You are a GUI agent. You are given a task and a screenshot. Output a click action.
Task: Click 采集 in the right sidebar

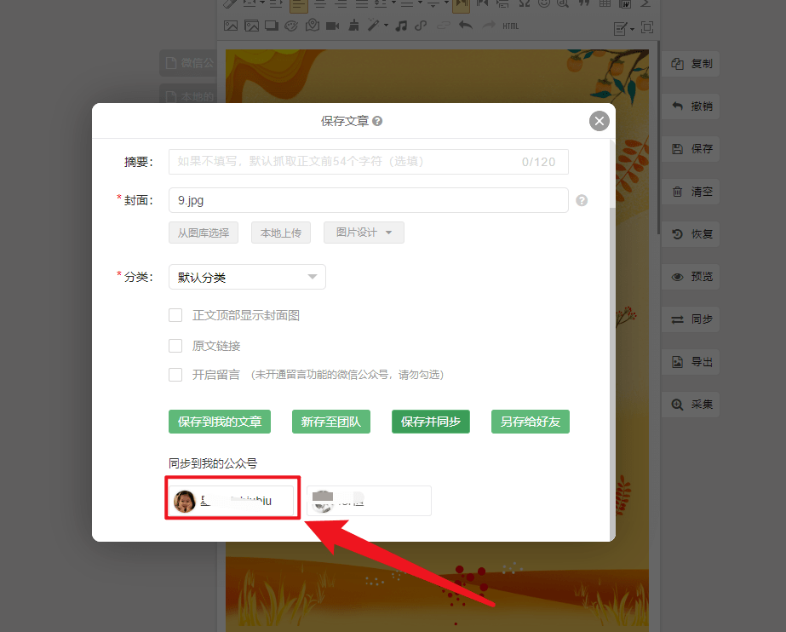pyautogui.click(x=691, y=405)
